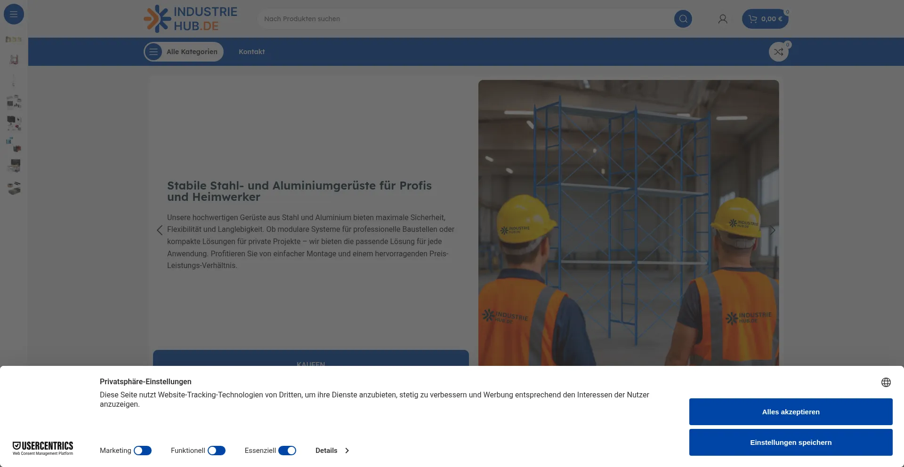Click the product comparison shuffle icon
The image size is (904, 467).
(x=778, y=52)
